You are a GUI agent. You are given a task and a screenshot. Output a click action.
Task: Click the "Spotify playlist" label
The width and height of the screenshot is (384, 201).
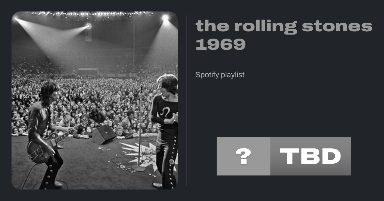[x=220, y=75]
